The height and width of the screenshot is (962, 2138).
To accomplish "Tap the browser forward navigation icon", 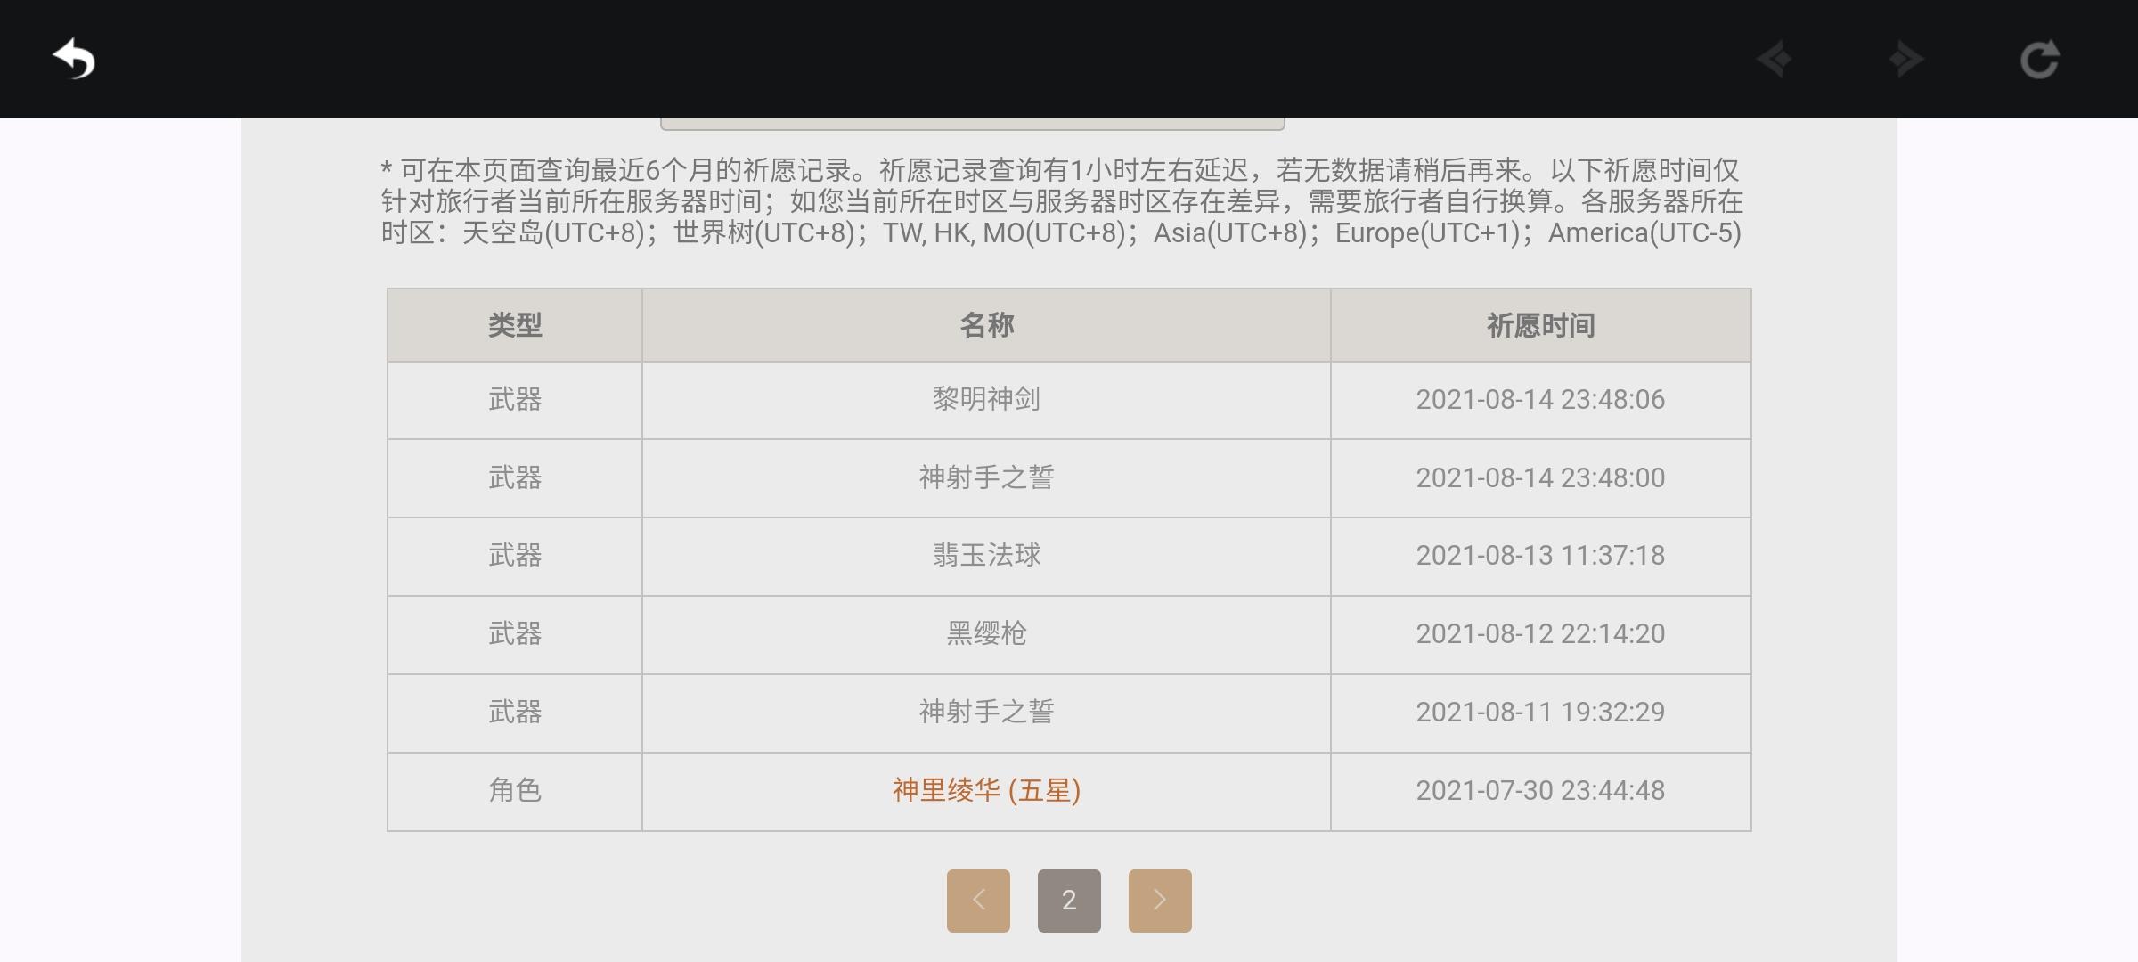I will coord(1905,60).
